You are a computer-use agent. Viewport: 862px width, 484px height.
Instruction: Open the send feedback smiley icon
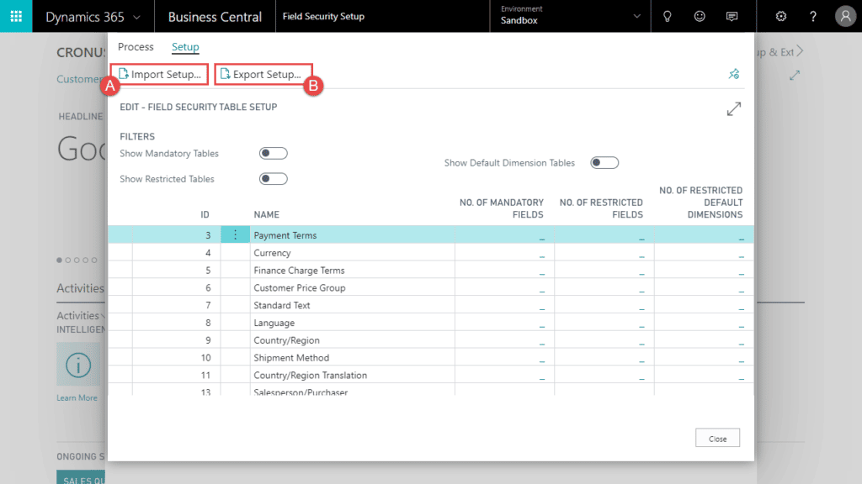(700, 16)
